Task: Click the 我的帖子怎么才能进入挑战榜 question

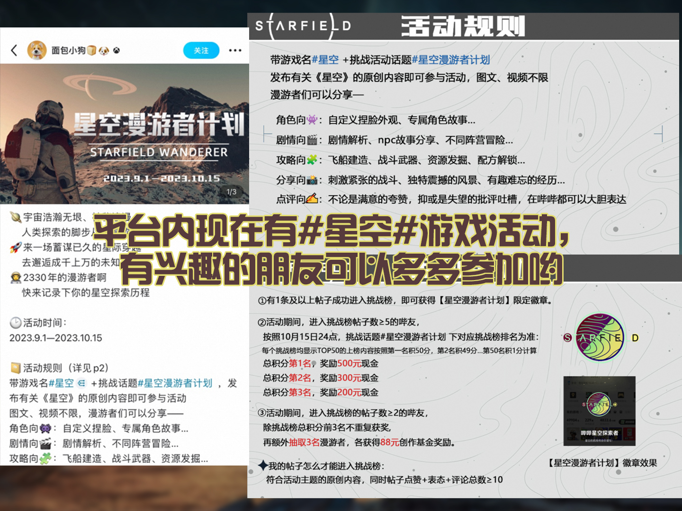Action: click(322, 466)
